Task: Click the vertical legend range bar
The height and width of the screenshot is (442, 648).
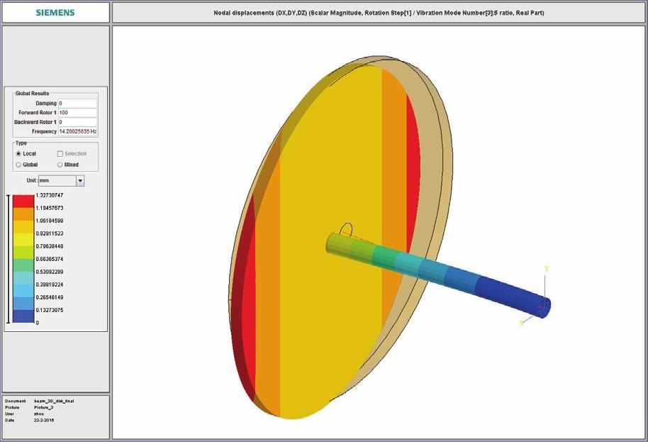Action: tap(9, 258)
